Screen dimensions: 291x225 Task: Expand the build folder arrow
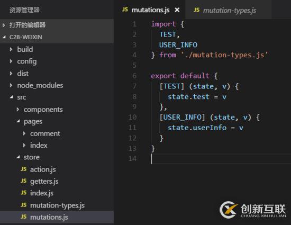click(x=11, y=49)
